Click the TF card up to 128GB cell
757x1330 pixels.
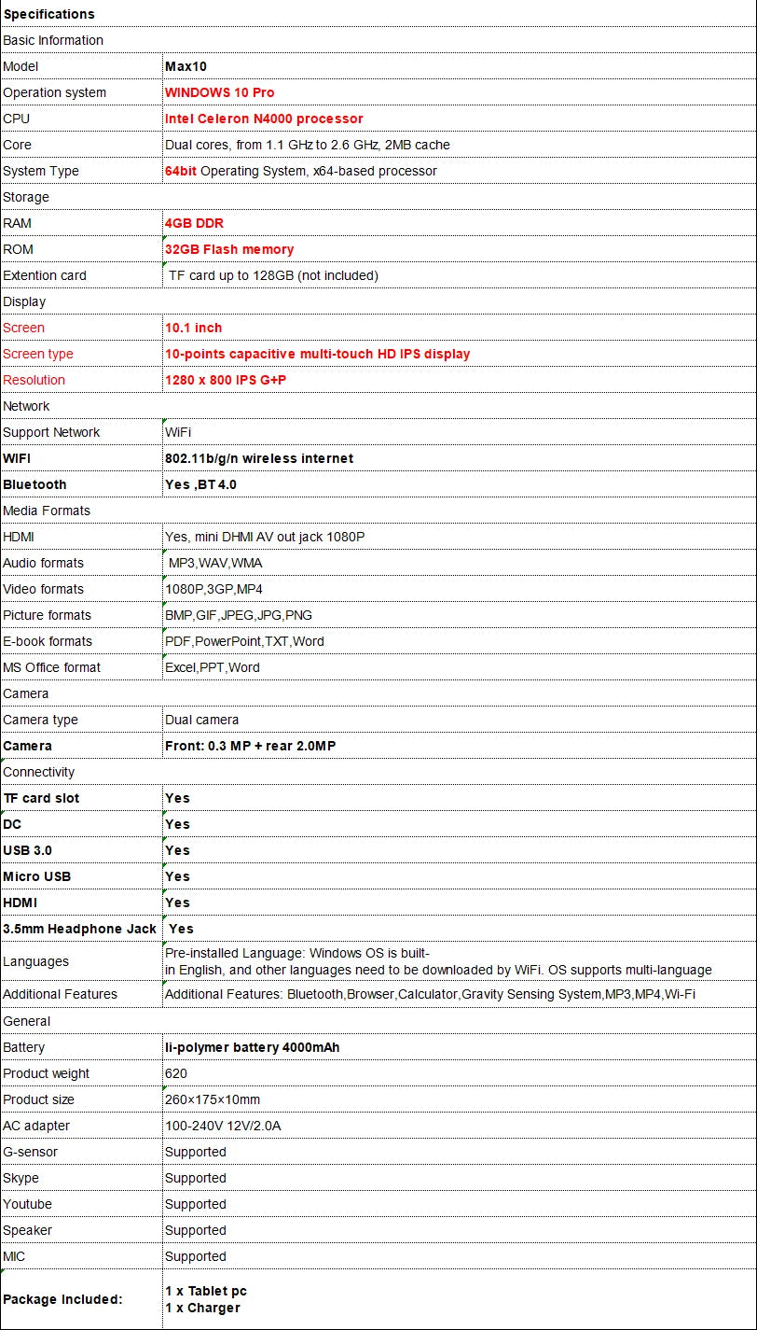coord(460,275)
